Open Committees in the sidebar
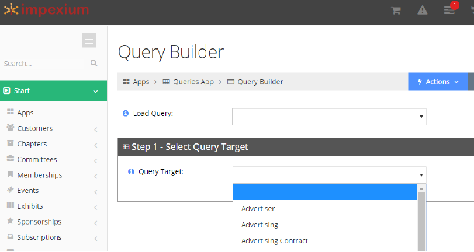474x252 pixels. point(37,159)
